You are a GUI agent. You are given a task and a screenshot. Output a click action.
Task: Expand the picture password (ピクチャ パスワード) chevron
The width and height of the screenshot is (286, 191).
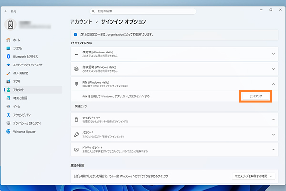273,149
